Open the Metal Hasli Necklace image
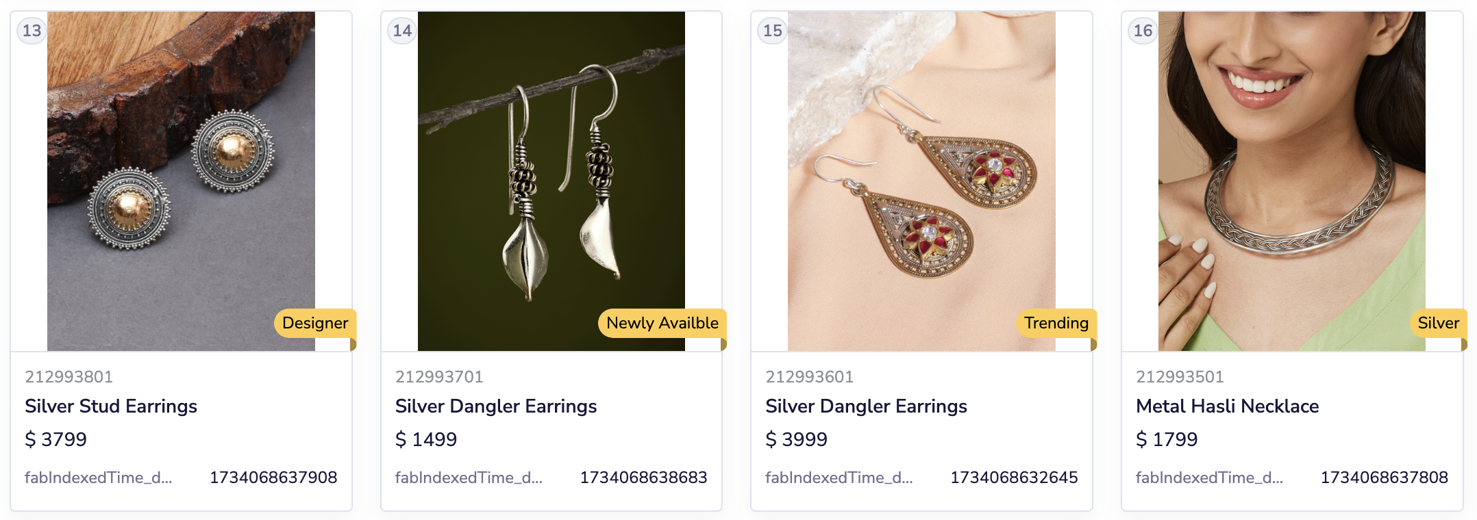This screenshot has width=1477, height=520. [x=1292, y=181]
